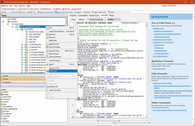Choose Collapse All in context menu
Viewport: 195px width, 126px height.
(x=61, y=87)
